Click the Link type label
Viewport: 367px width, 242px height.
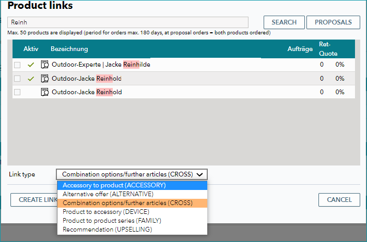[x=22, y=174]
